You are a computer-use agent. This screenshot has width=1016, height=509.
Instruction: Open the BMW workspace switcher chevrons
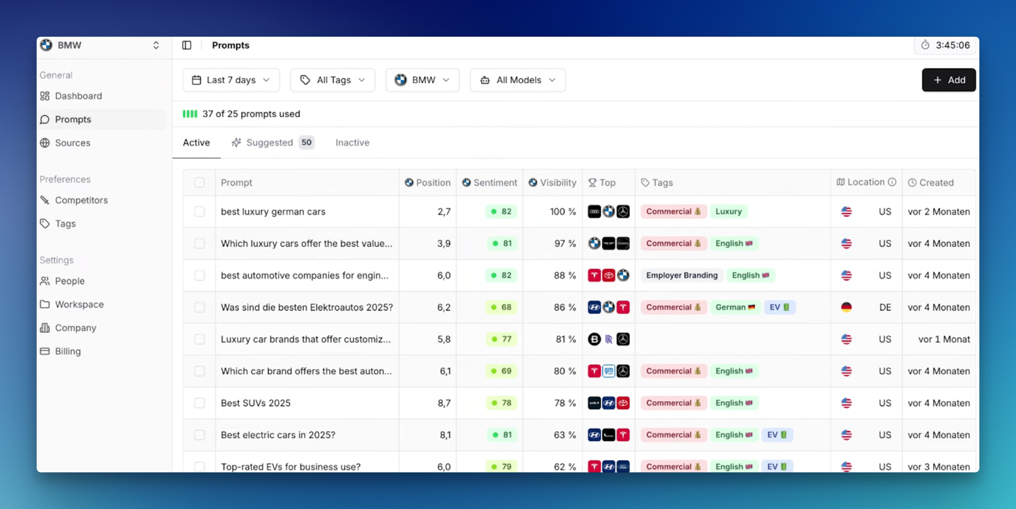tap(156, 45)
